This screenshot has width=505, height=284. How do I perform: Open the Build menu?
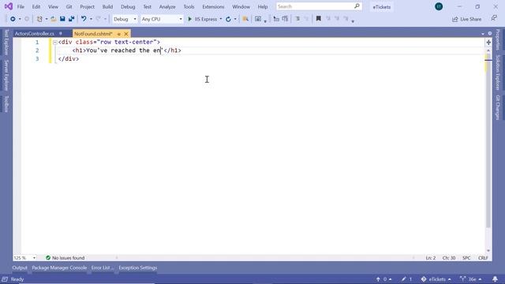tap(107, 6)
